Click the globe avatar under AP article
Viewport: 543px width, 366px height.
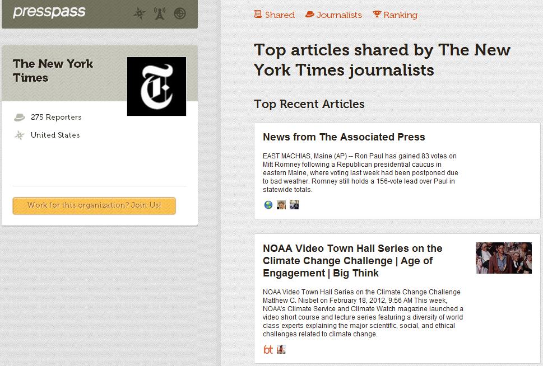click(268, 205)
